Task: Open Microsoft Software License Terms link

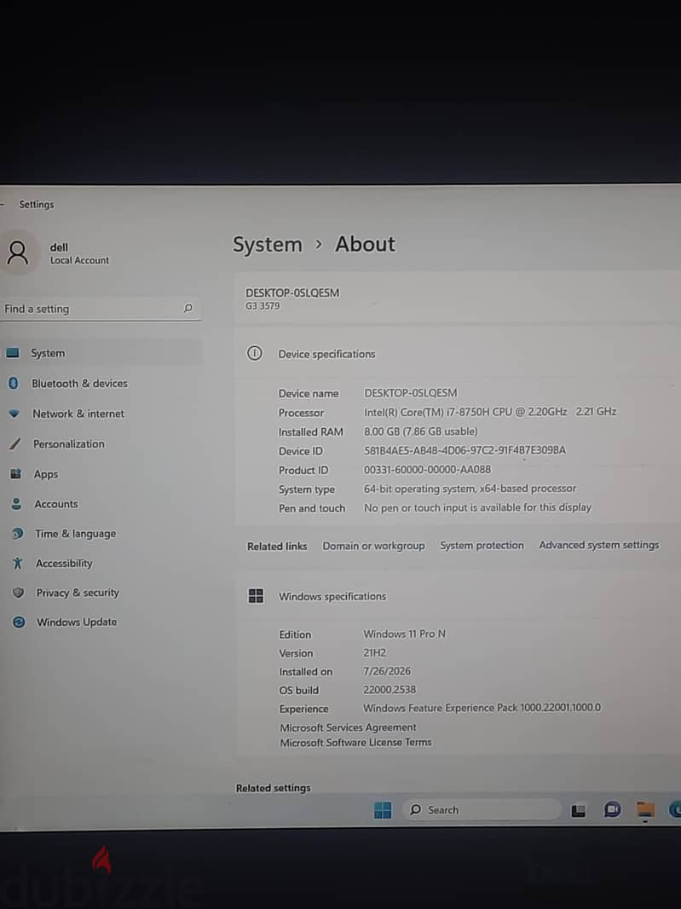Action: click(356, 742)
